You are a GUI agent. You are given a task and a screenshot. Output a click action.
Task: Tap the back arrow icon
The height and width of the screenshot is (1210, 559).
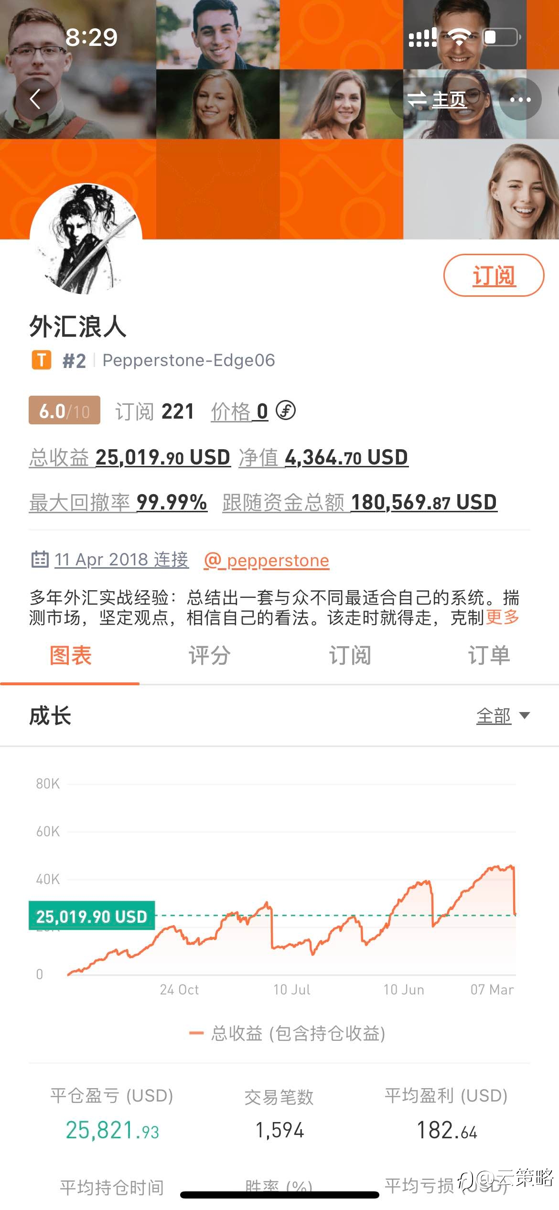tap(36, 99)
